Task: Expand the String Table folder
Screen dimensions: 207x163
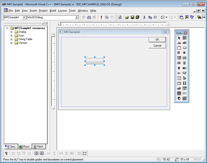Action: [12, 39]
